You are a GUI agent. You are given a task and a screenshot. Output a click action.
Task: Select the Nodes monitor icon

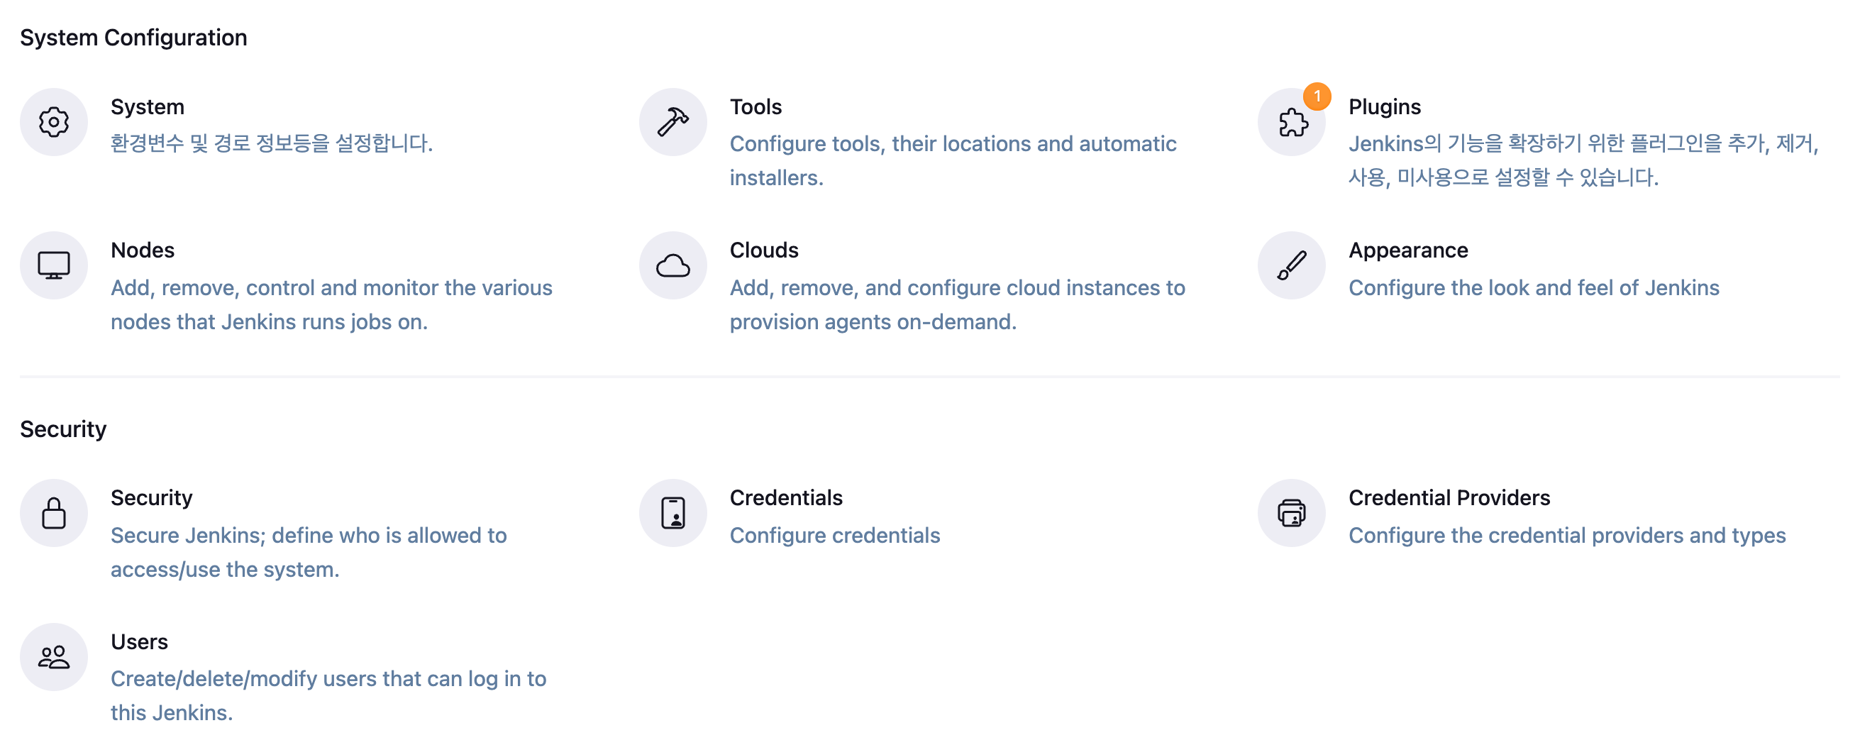pos(53,265)
